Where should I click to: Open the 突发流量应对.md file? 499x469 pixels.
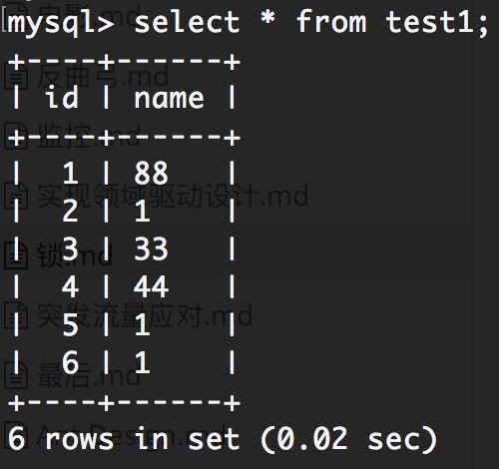coord(145,315)
